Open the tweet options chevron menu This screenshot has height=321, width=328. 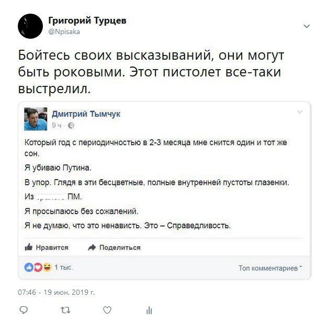(307, 26)
